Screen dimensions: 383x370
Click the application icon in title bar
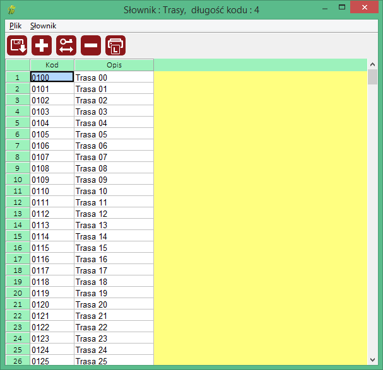click(11, 9)
